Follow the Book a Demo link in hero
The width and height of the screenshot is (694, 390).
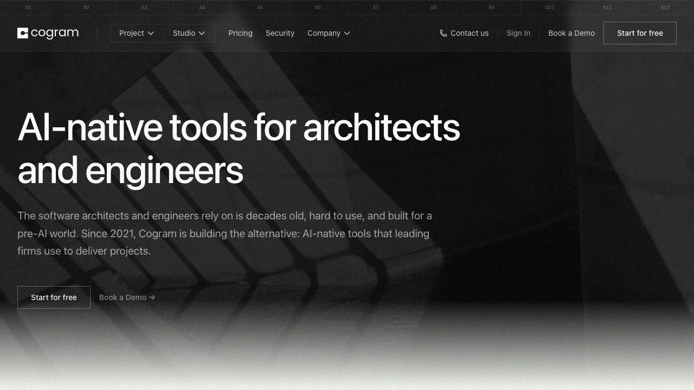[x=127, y=297]
